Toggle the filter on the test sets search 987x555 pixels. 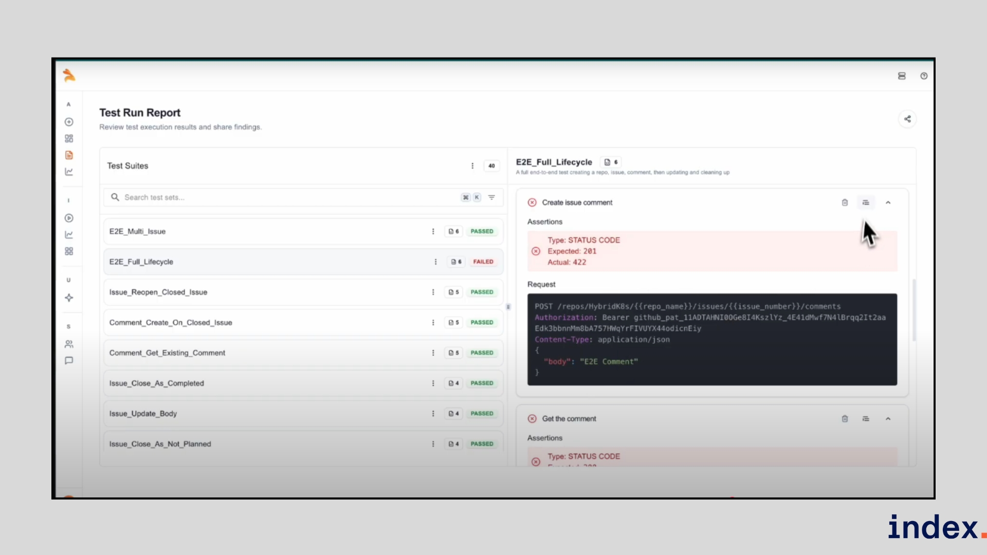pos(492,197)
